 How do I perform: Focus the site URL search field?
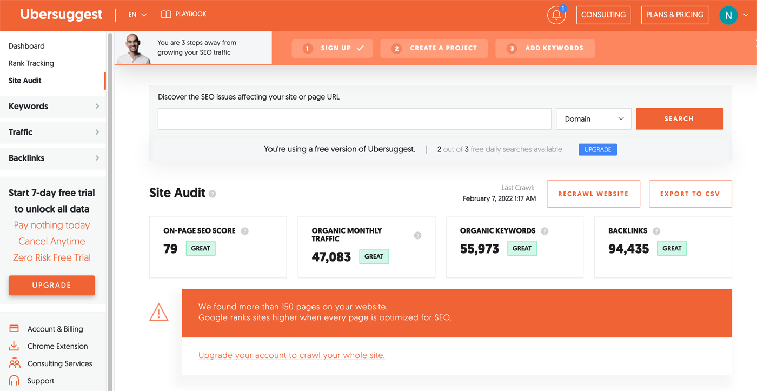pos(355,119)
